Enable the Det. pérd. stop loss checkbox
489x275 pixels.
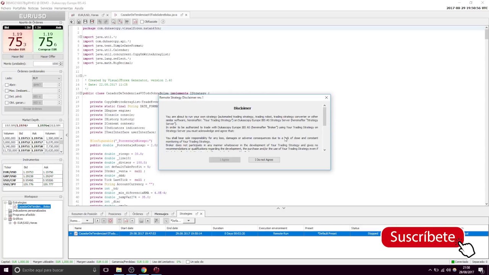6,97
